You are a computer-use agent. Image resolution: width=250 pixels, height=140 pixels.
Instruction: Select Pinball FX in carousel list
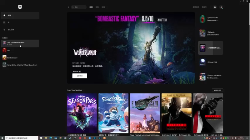pyautogui.click(x=211, y=62)
